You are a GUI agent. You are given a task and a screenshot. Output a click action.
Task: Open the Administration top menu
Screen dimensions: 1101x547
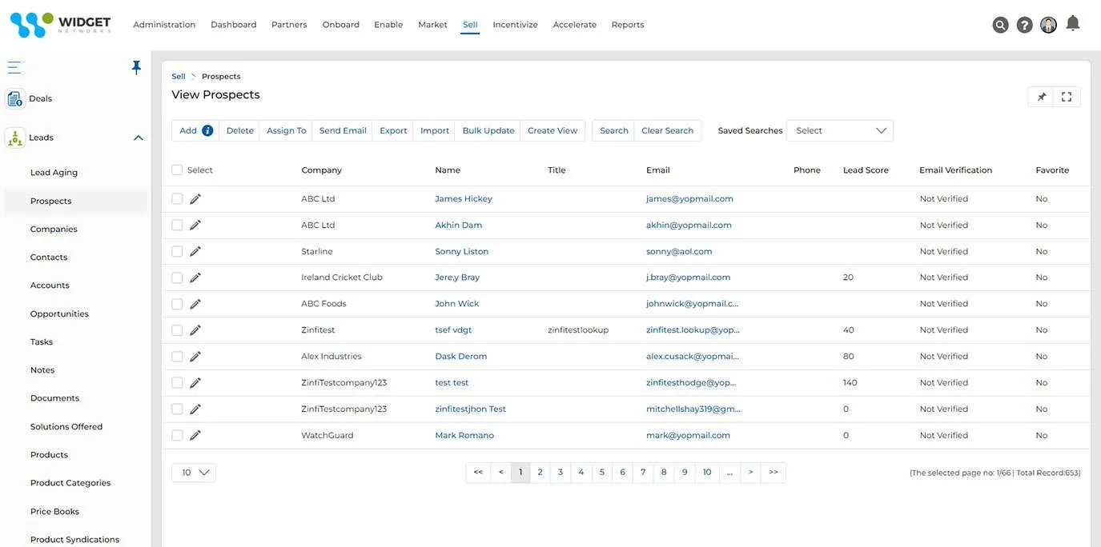pos(164,25)
